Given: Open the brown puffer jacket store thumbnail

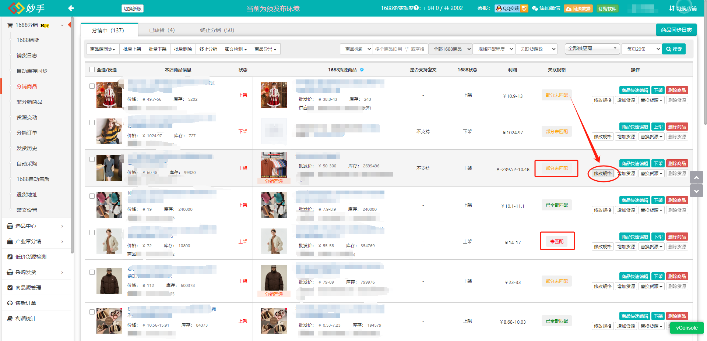Looking at the screenshot, I should pyautogui.click(x=109, y=281).
